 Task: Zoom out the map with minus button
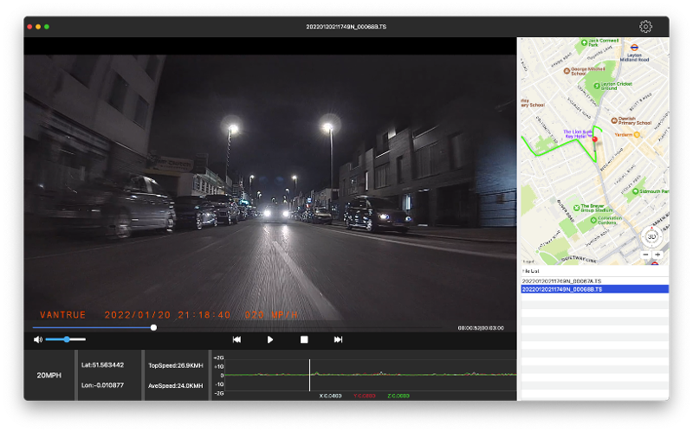[x=645, y=255]
